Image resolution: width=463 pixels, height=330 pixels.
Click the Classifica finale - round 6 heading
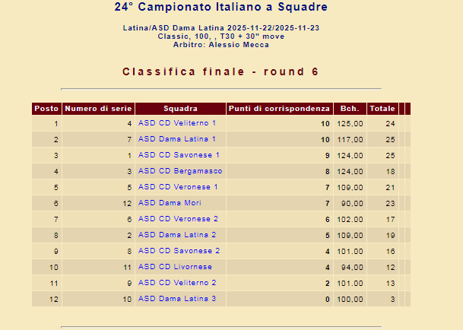click(x=220, y=72)
